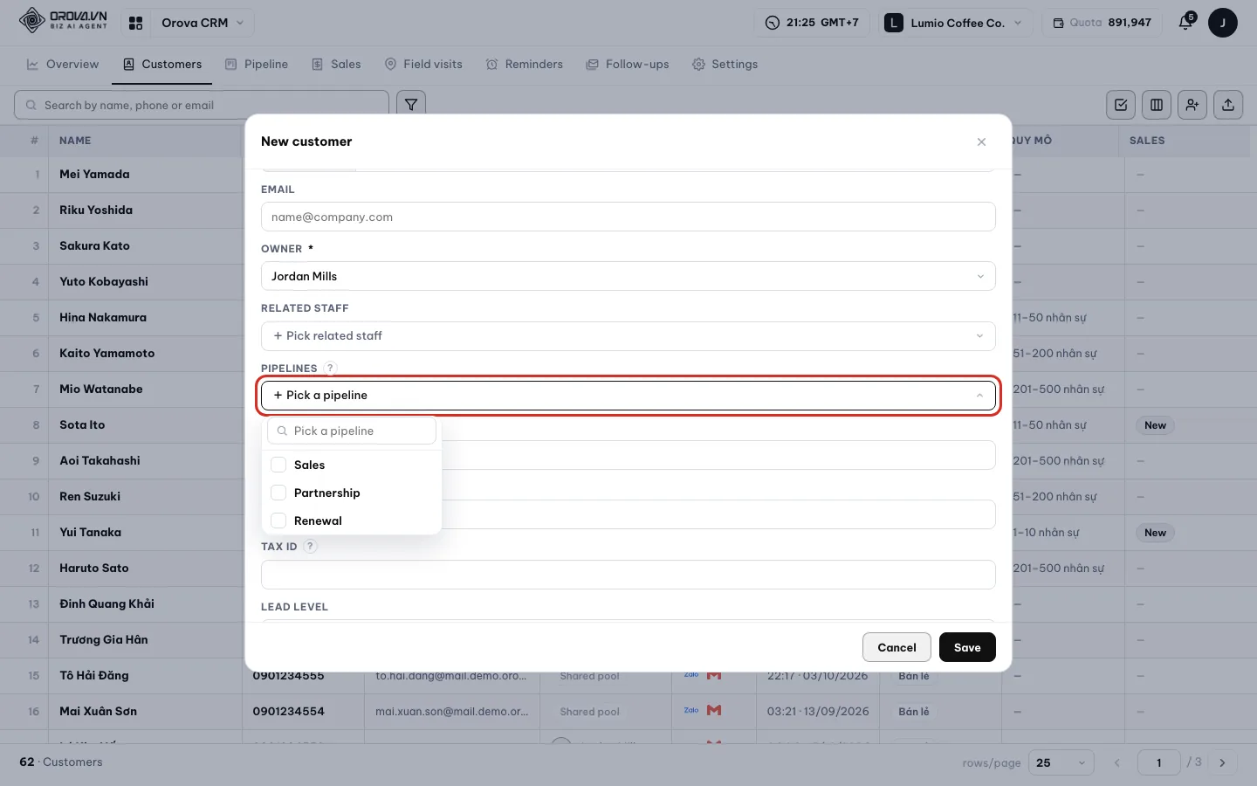The height and width of the screenshot is (786, 1257).
Task: Open user avatar J menu
Action: (x=1222, y=23)
